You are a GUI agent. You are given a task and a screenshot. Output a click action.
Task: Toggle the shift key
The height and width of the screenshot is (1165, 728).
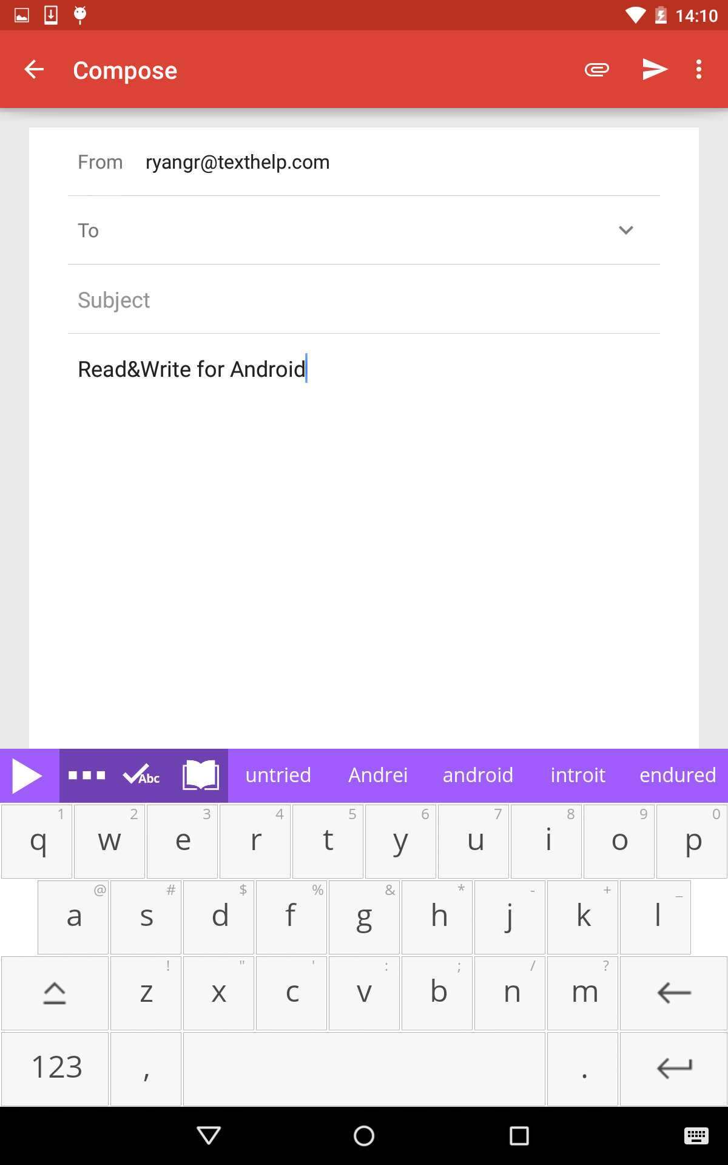pyautogui.click(x=55, y=993)
